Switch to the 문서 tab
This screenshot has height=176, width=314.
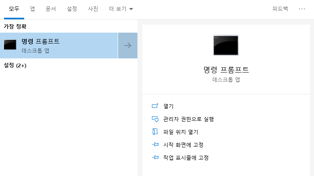point(51,9)
